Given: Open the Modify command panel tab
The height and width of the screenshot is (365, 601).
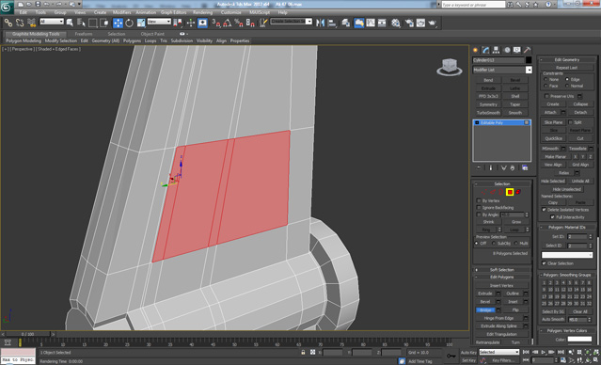Looking at the screenshot, I should (x=485, y=50).
